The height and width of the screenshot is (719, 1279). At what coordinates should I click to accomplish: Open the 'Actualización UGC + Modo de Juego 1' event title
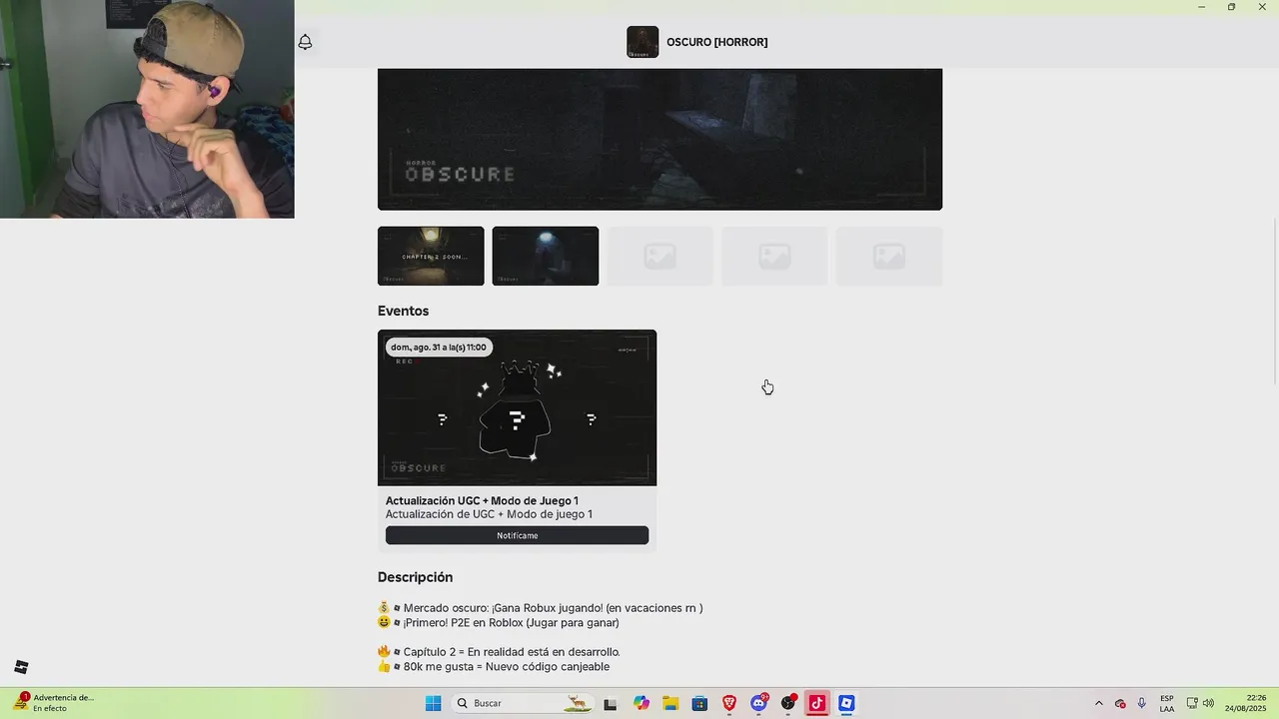(x=482, y=501)
